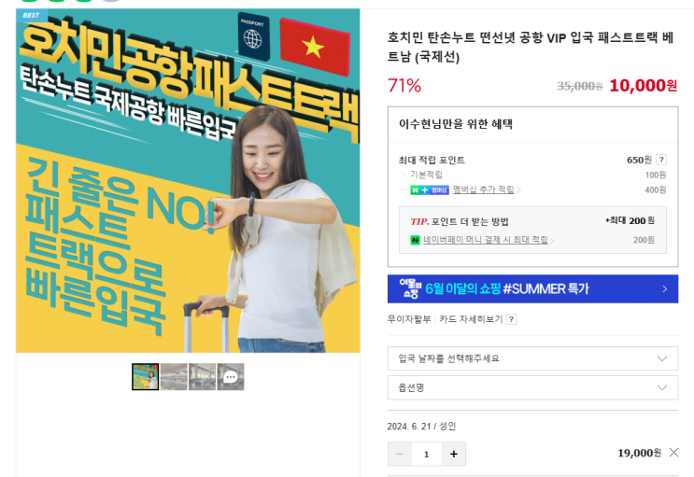The image size is (694, 477).
Task: Open the 멤버십 추가 적립 link
Action: [483, 189]
